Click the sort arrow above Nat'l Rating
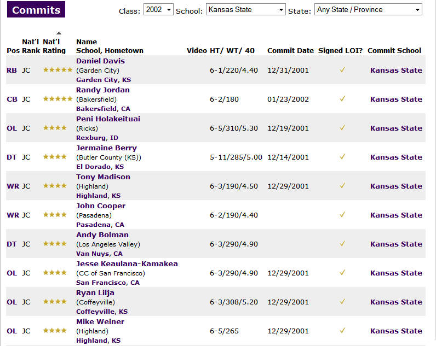This screenshot has height=346, width=436. tap(59, 33)
